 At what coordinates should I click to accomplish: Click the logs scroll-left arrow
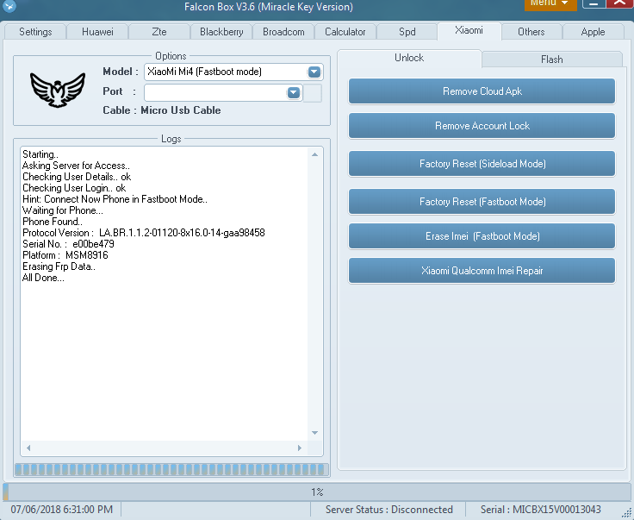[x=28, y=448]
